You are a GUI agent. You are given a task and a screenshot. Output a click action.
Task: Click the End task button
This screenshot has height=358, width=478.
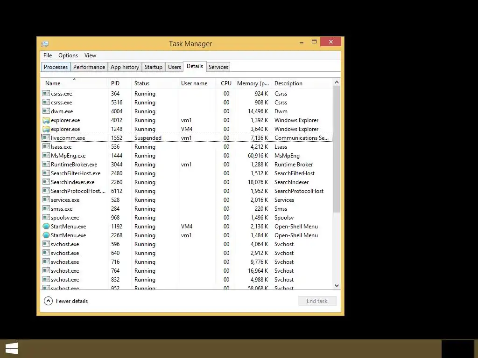[x=317, y=301]
